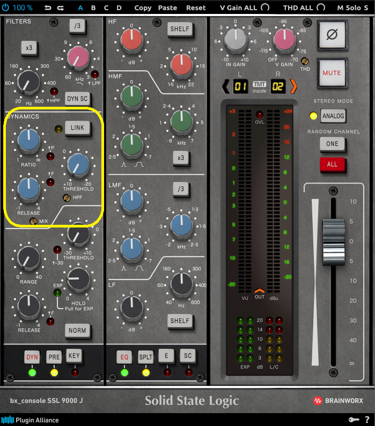Click the right channel 02 display
Viewport: 375px width, 426px height.
click(x=278, y=87)
